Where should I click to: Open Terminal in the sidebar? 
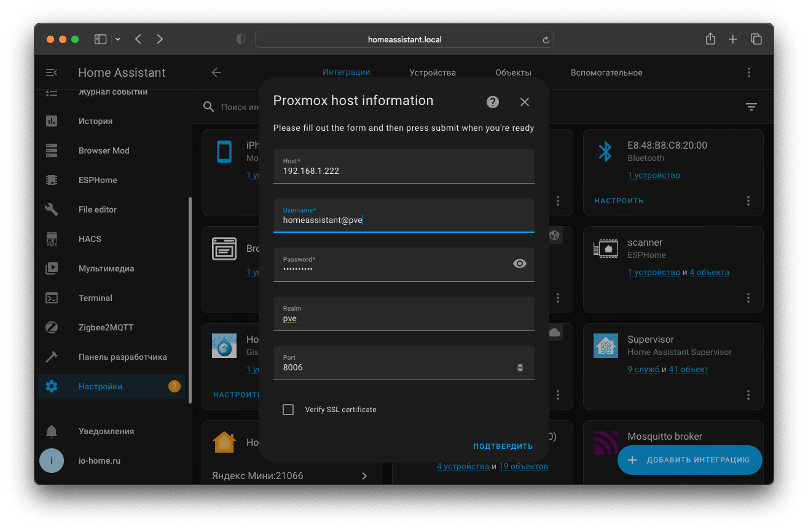pyautogui.click(x=95, y=298)
